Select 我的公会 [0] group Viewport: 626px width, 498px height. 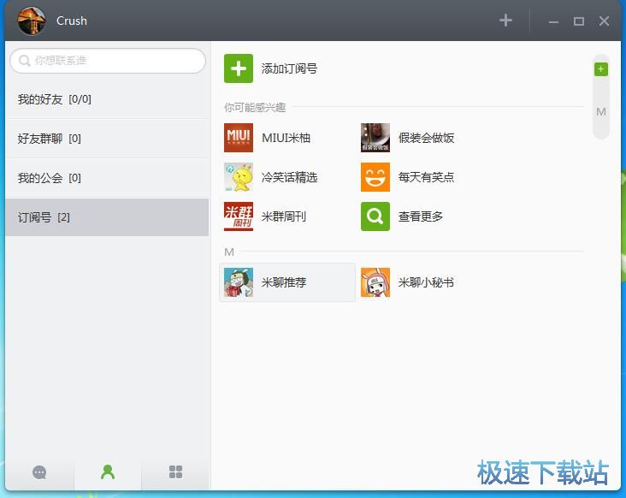[107, 178]
